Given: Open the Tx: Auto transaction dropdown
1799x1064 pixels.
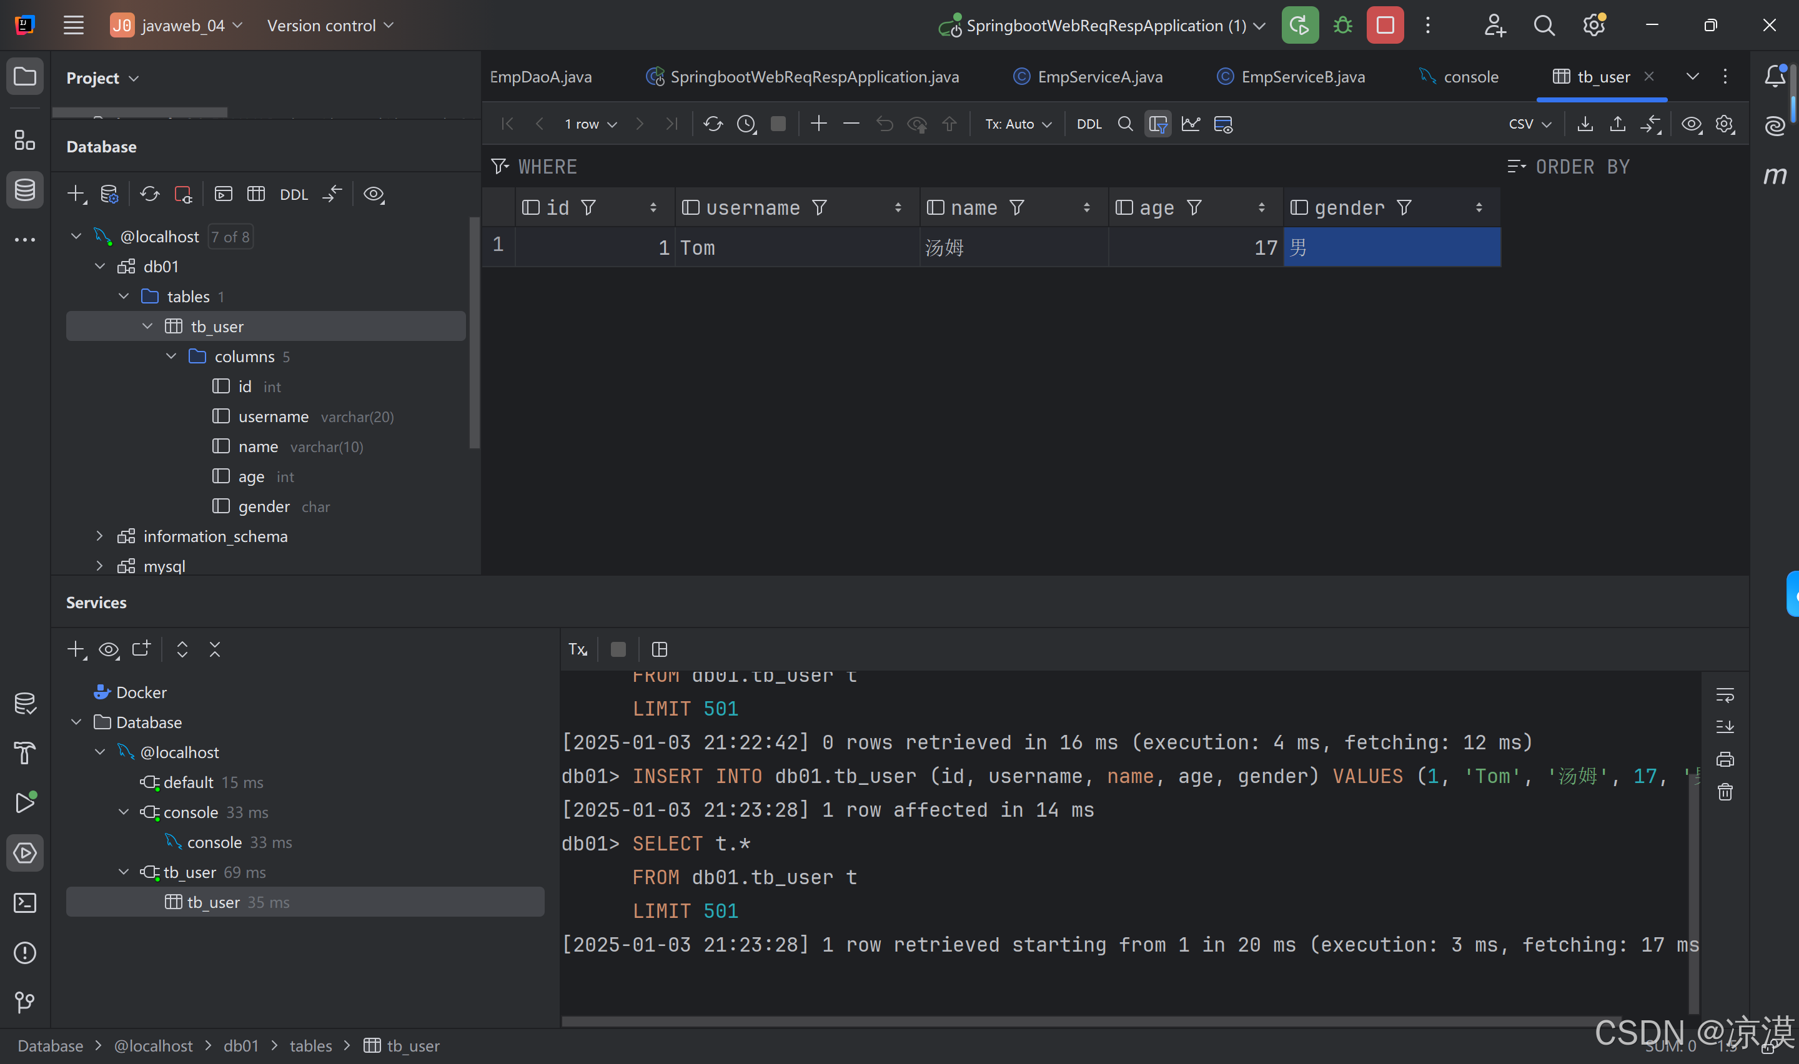Looking at the screenshot, I should coord(1018,123).
